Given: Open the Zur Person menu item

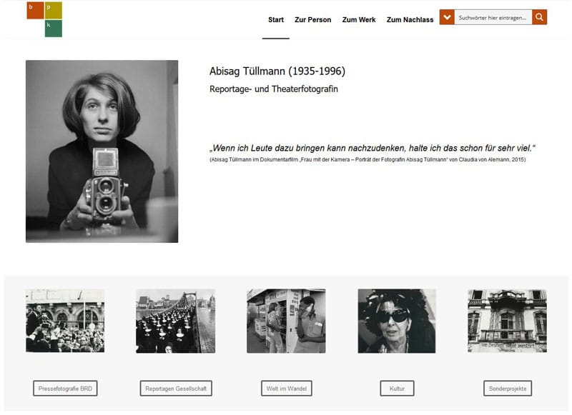Looking at the screenshot, I should 312,20.
